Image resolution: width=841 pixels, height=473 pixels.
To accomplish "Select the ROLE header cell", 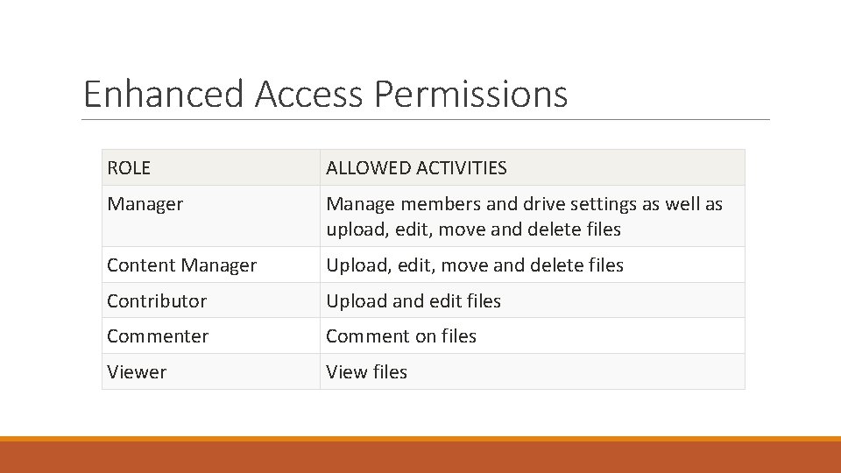I will 211,167.
